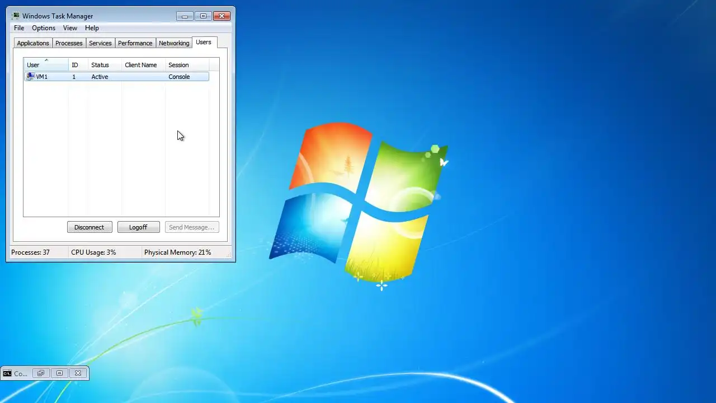Sort by the User column header
Image resolution: width=716 pixels, height=403 pixels.
[46, 65]
